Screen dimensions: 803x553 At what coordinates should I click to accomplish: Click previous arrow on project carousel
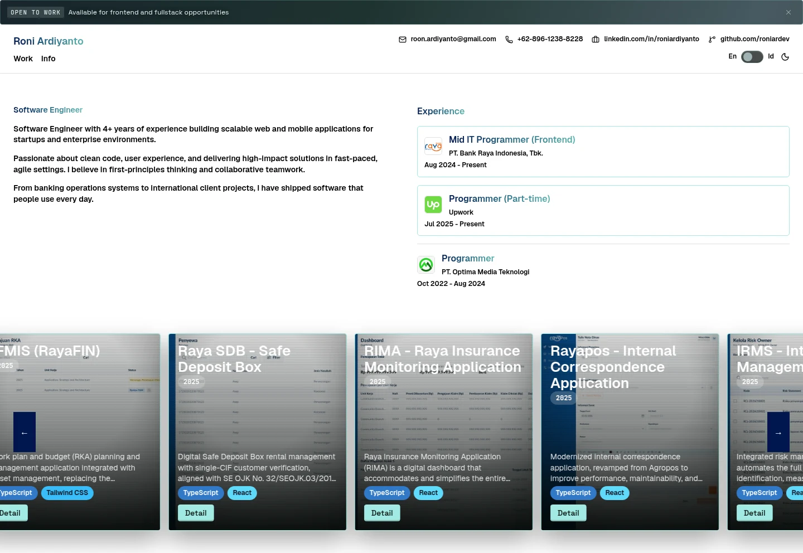coord(25,432)
